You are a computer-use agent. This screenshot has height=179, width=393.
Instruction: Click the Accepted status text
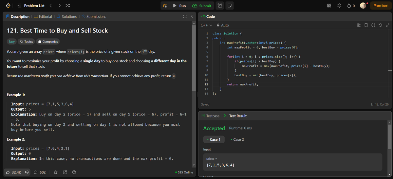(x=214, y=128)
